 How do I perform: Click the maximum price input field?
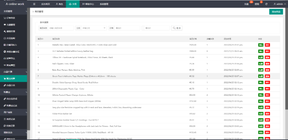(157, 28)
